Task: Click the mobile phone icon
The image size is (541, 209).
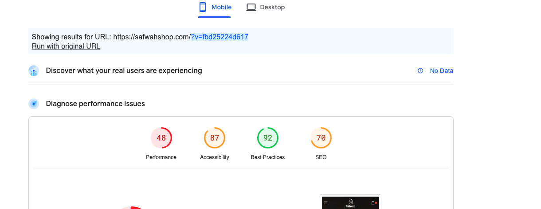Action: click(x=203, y=7)
